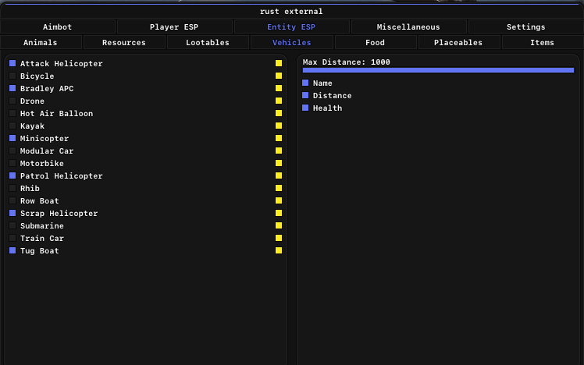Screen dimensions: 584x365
Task: Pick color for the Drone row
Action: pyautogui.click(x=279, y=101)
